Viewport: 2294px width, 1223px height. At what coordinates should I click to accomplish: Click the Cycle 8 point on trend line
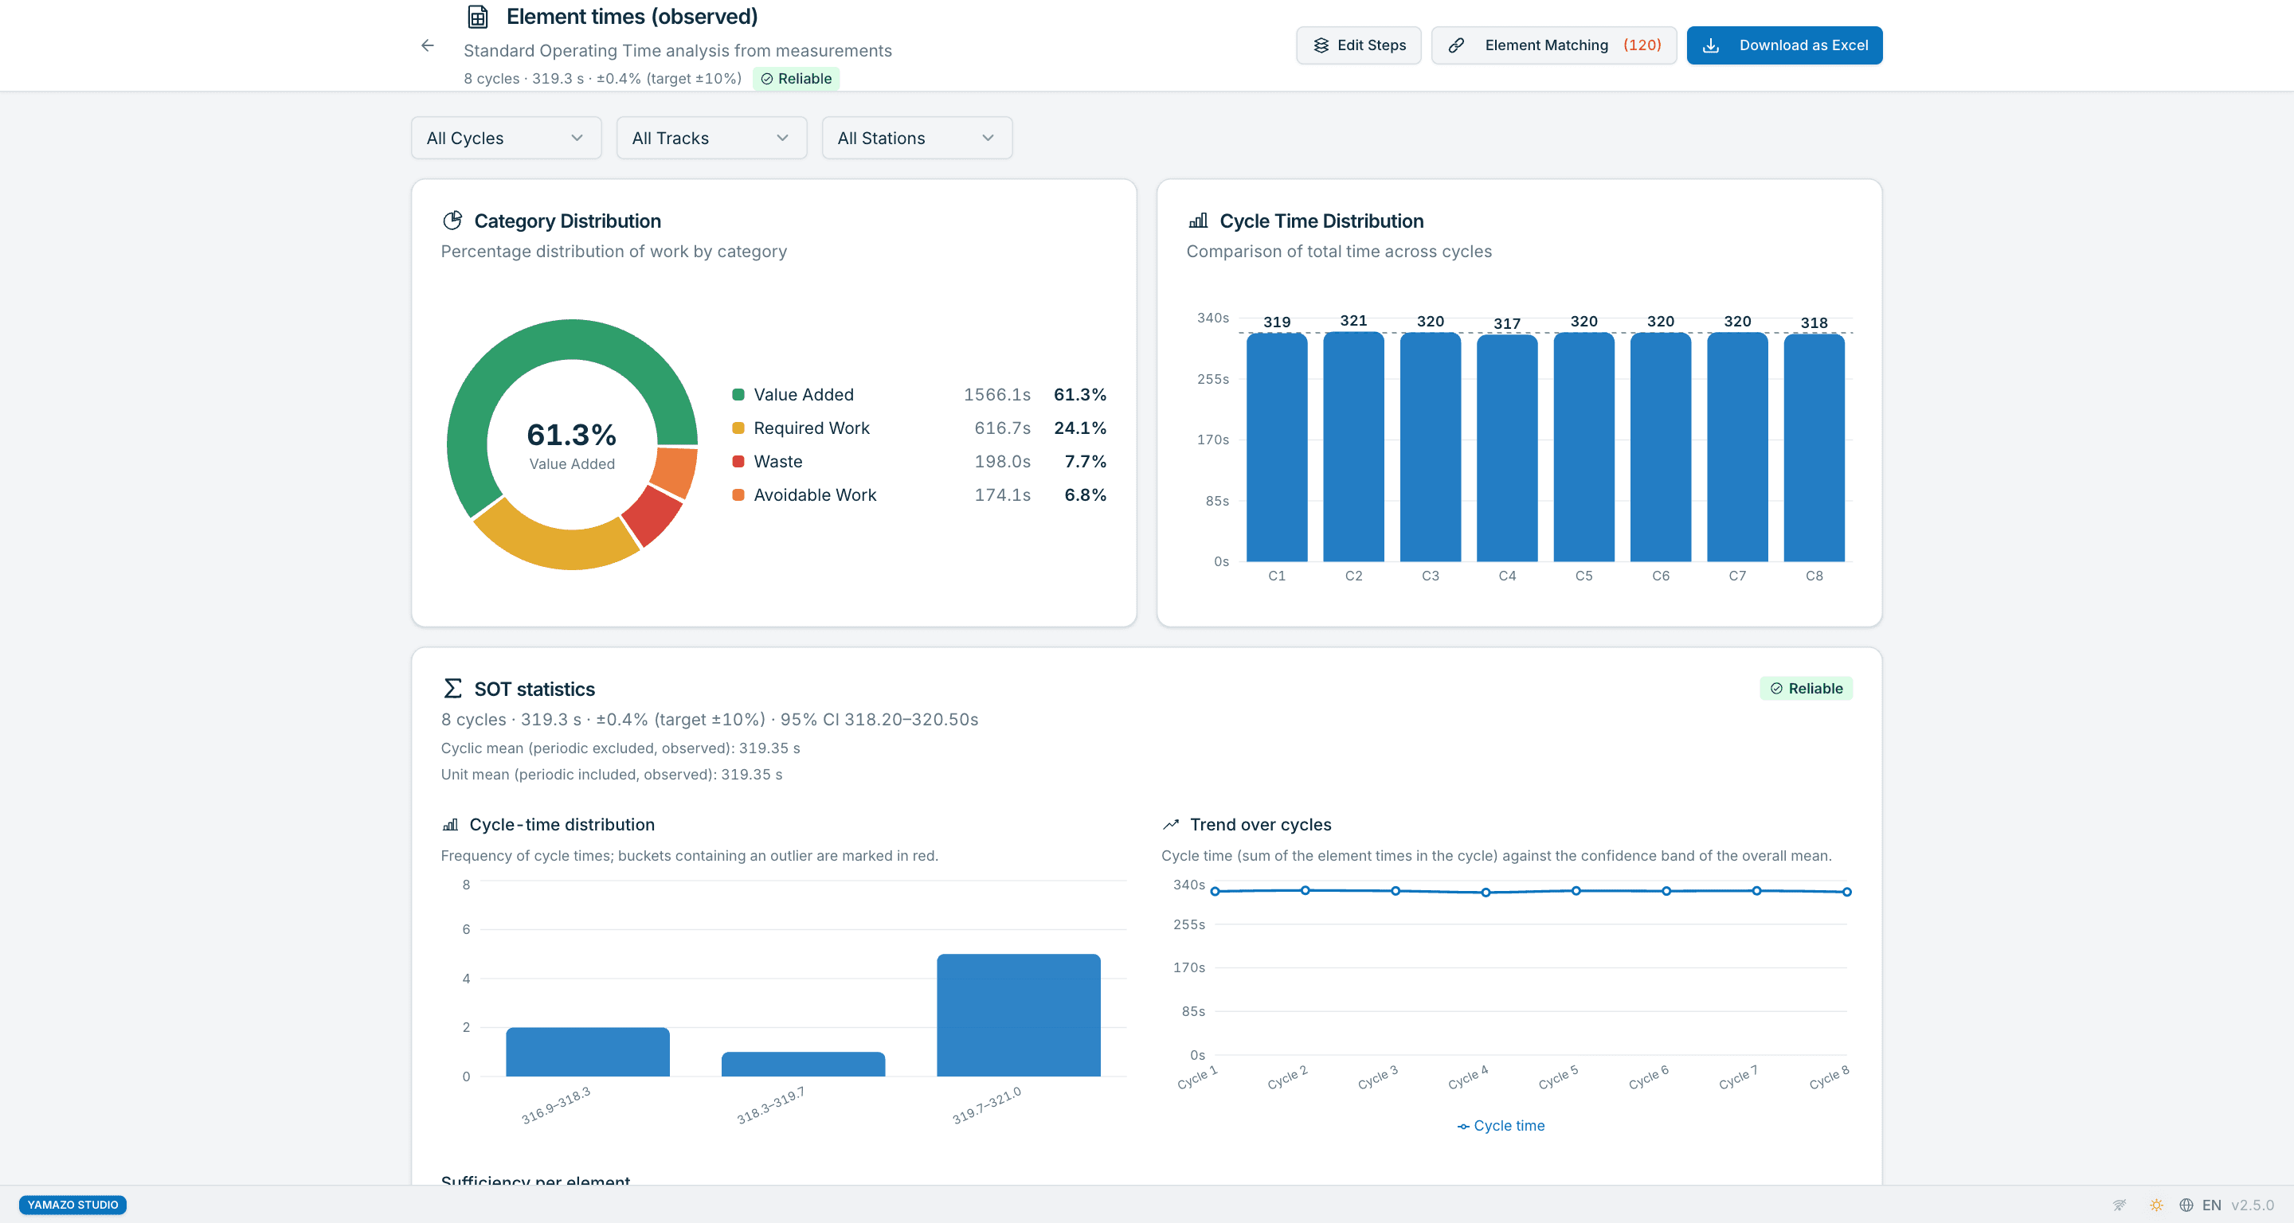point(1847,891)
